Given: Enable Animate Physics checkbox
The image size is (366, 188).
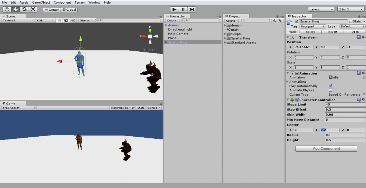Looking at the screenshot, I should click(x=330, y=90).
